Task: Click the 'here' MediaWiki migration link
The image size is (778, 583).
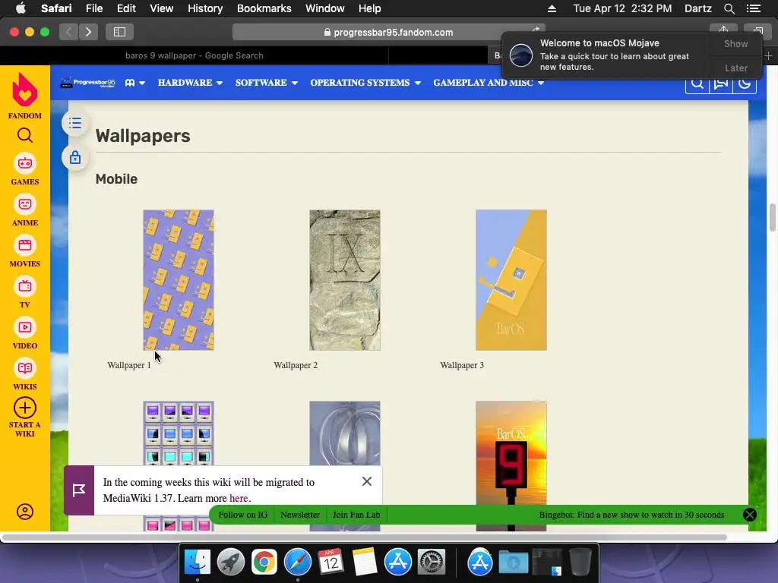Action: (238, 498)
